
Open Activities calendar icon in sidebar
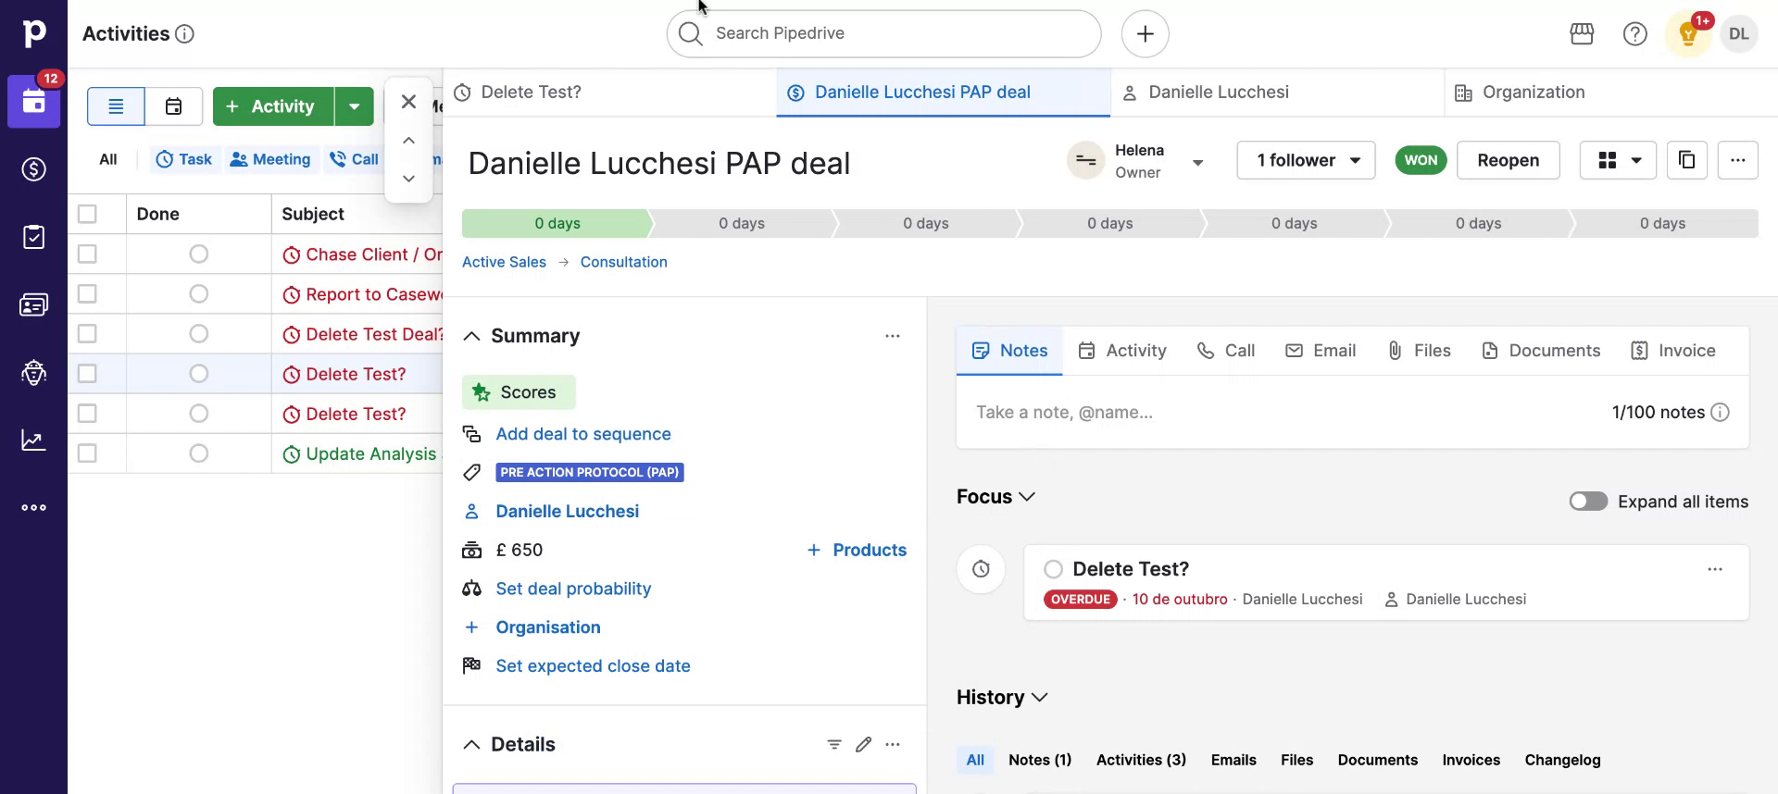click(33, 102)
